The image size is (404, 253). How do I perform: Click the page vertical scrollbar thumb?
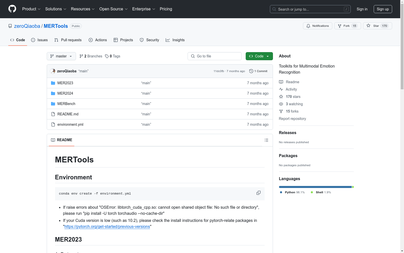pos(402,46)
